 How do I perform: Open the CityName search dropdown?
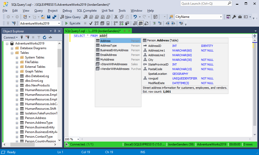pyautogui.click(x=221, y=17)
